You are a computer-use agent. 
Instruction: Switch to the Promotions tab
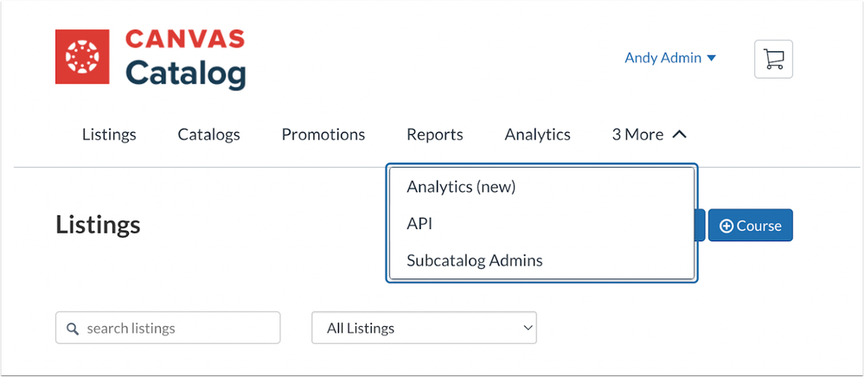[x=323, y=134]
